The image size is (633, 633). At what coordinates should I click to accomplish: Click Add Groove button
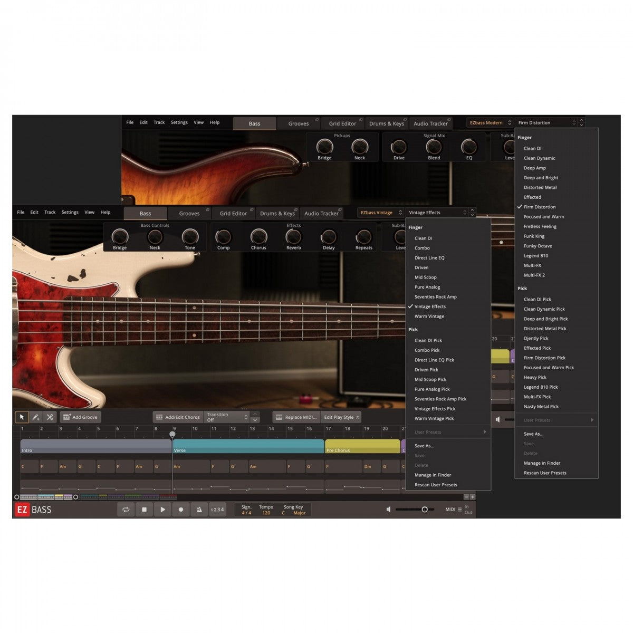pyautogui.click(x=80, y=417)
